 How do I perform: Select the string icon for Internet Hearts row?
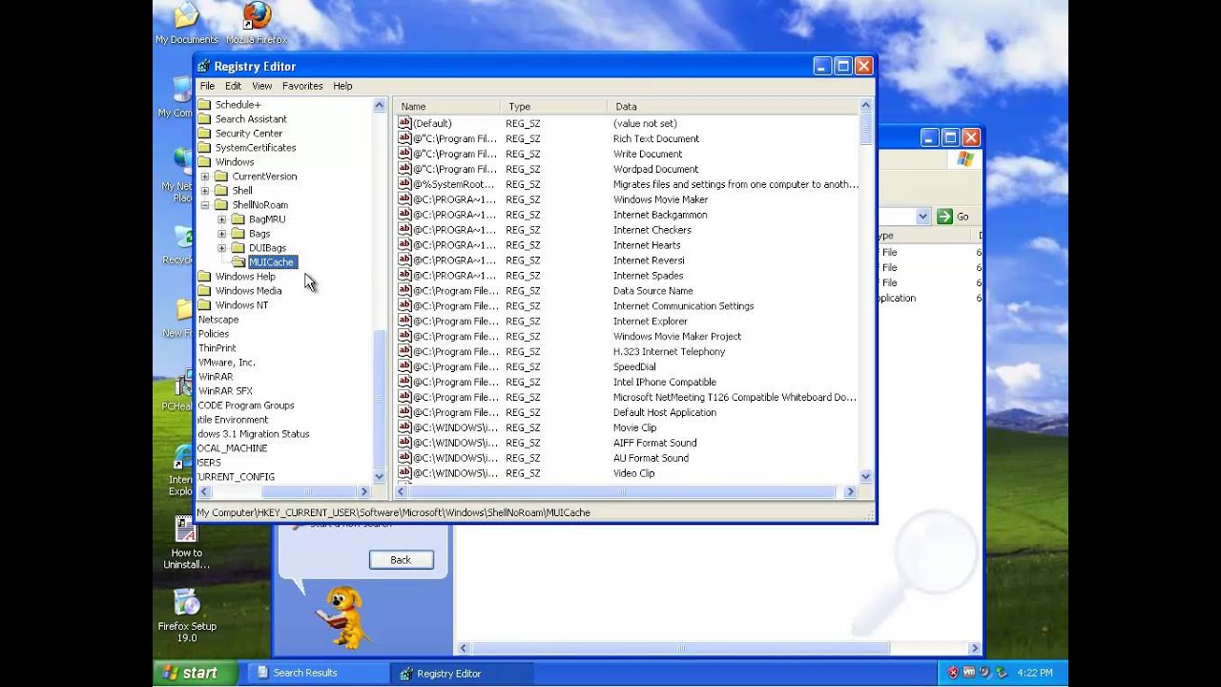point(404,245)
